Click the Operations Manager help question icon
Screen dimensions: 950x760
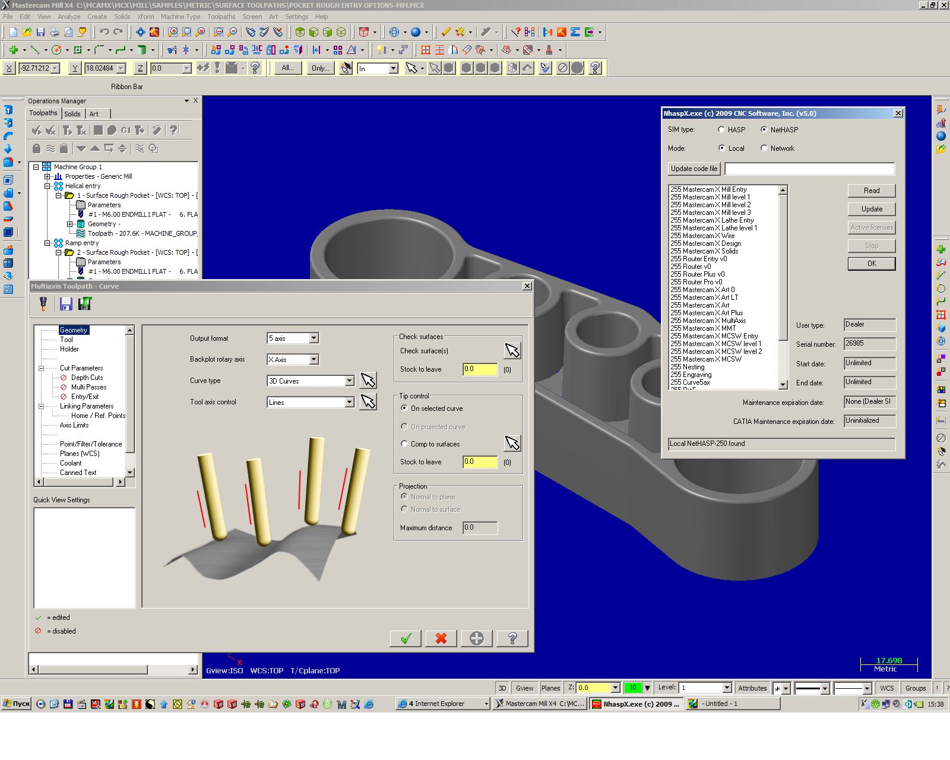click(x=173, y=130)
